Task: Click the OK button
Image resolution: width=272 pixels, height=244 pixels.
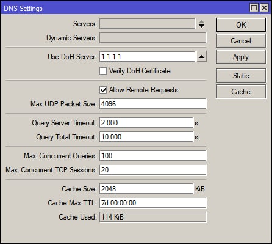Action: 241,25
